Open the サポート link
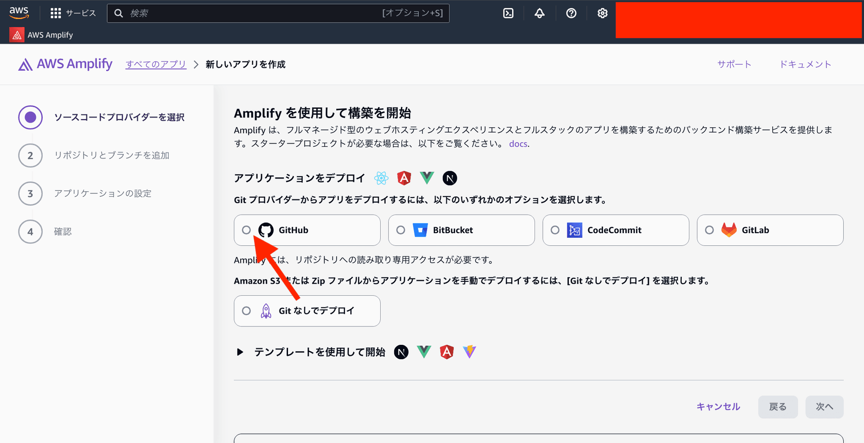This screenshot has height=443, width=864. 734,64
